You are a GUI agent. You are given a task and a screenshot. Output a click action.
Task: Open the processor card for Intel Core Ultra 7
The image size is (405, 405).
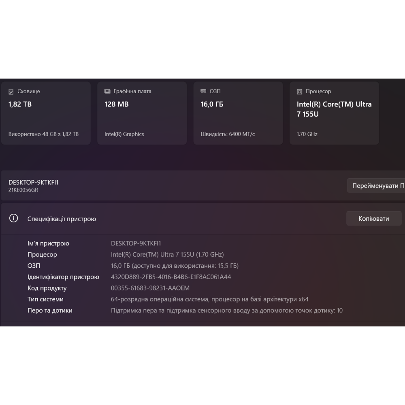click(334, 113)
